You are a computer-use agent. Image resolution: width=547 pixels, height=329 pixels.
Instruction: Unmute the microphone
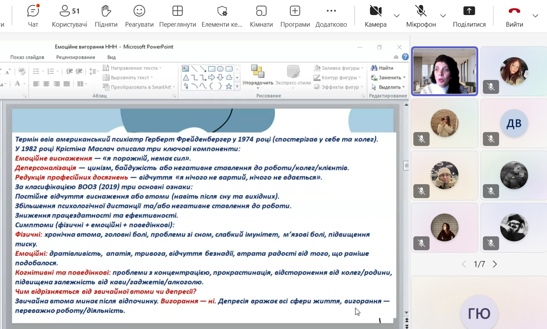[421, 16]
